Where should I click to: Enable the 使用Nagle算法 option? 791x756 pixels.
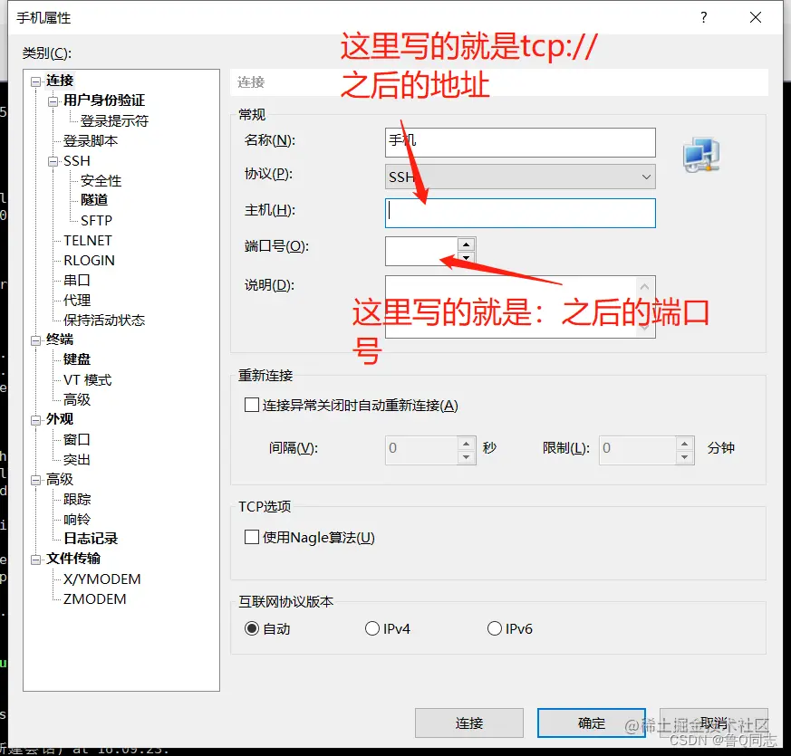[x=252, y=536]
